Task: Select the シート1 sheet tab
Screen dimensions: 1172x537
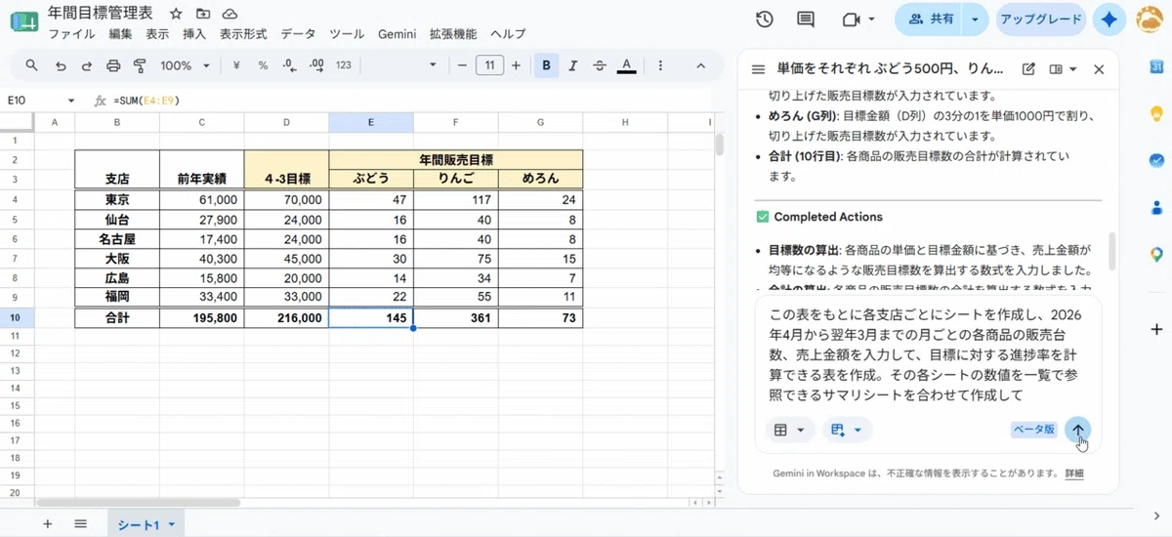Action: tap(146, 524)
